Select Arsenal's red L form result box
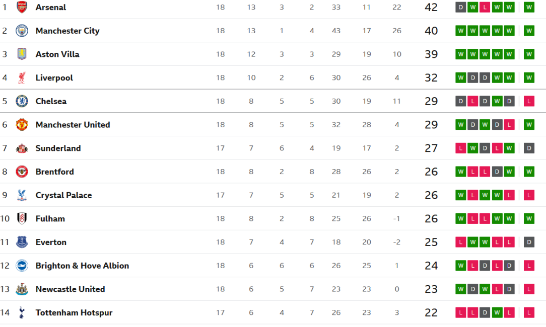546x327 pixels. (x=485, y=8)
